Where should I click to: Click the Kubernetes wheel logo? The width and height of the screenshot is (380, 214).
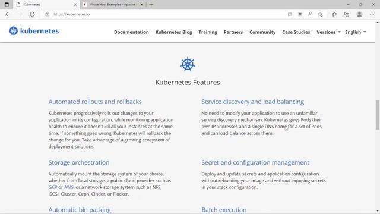pyautogui.click(x=14, y=31)
